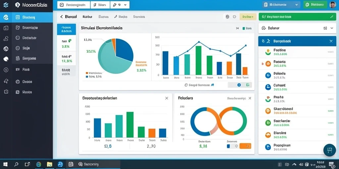Open File Explorer from the Windows taskbar

coord(50,164)
